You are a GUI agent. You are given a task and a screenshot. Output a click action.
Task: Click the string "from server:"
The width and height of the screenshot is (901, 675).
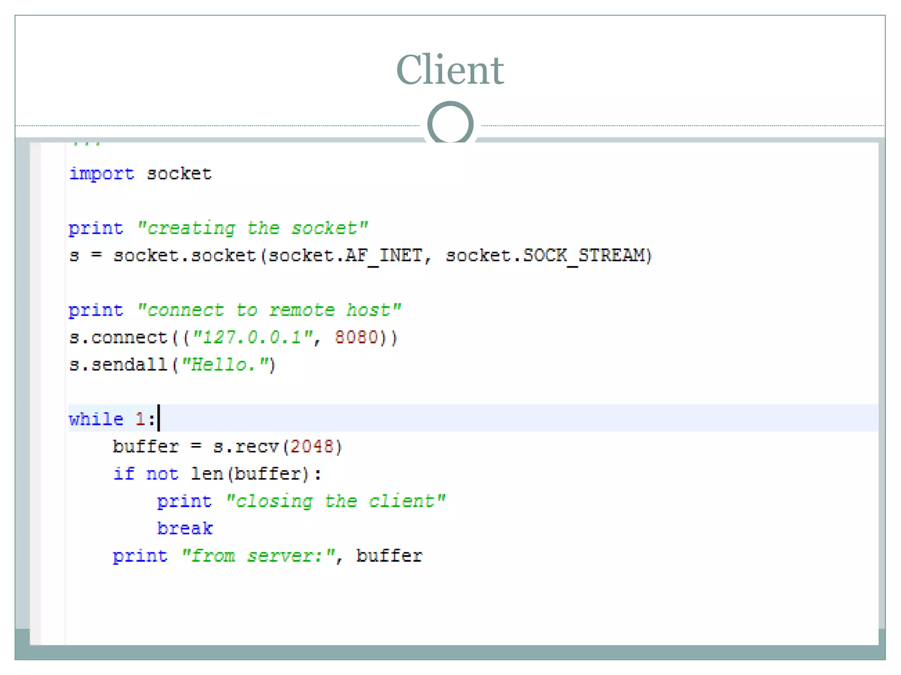click(259, 556)
